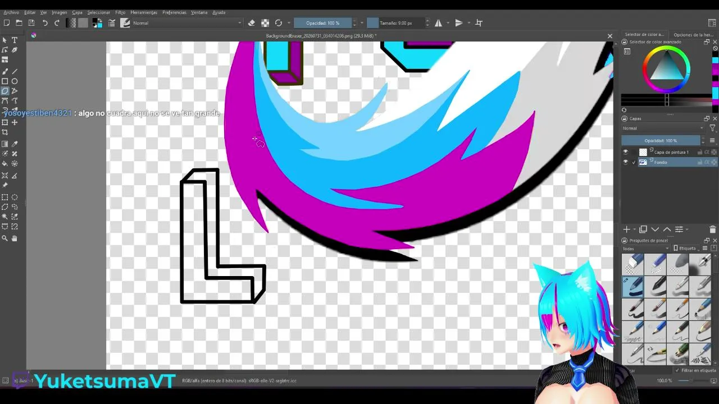Toggle preserve alpha checker button
The height and width of the screenshot is (404, 719).
[265, 23]
